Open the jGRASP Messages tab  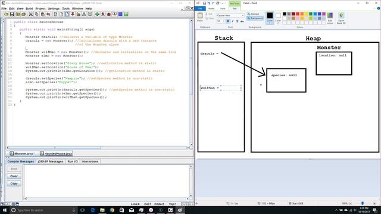pyautogui.click(x=51, y=162)
